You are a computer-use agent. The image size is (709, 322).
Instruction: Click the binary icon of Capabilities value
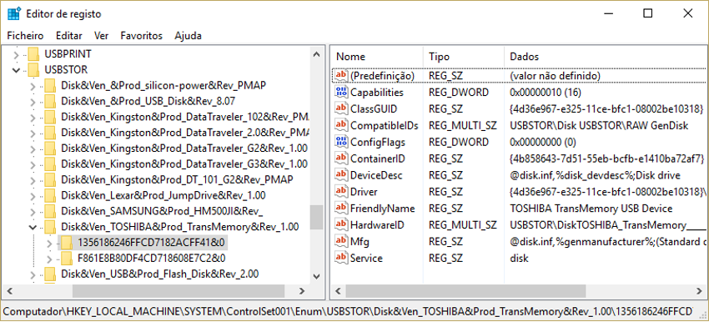click(x=341, y=93)
